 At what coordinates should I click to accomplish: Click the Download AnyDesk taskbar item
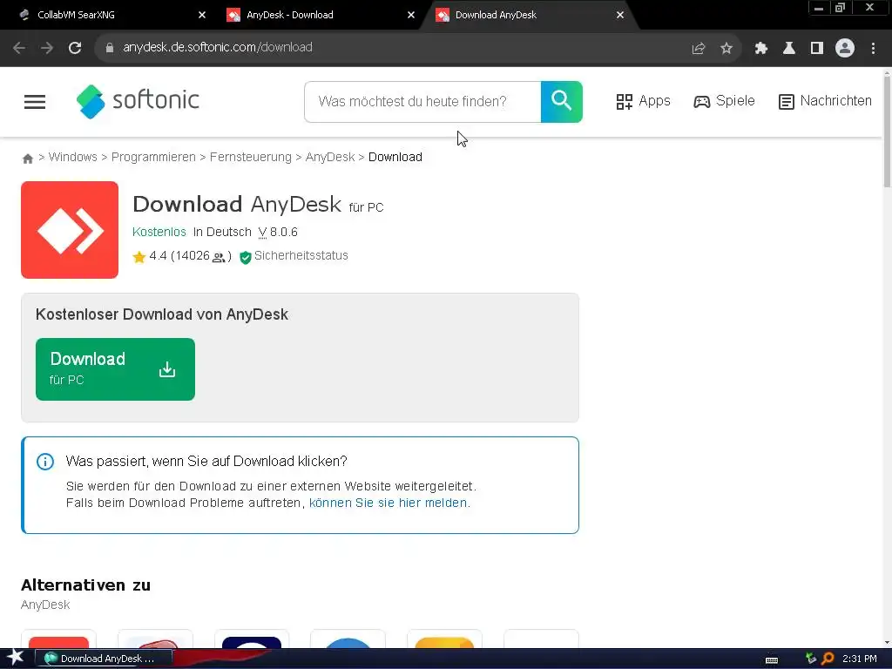[104, 659]
